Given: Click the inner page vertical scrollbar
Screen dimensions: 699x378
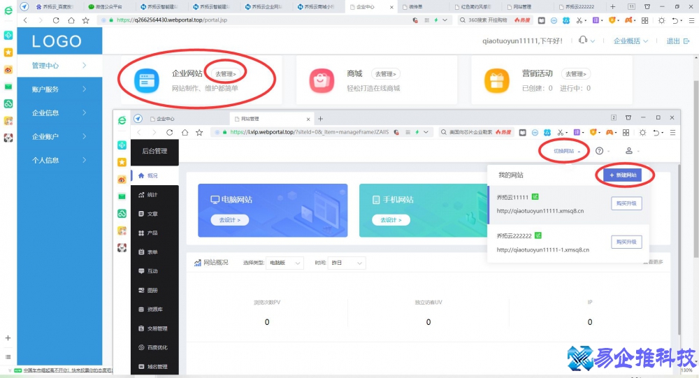Looking at the screenshot, I should [679, 249].
